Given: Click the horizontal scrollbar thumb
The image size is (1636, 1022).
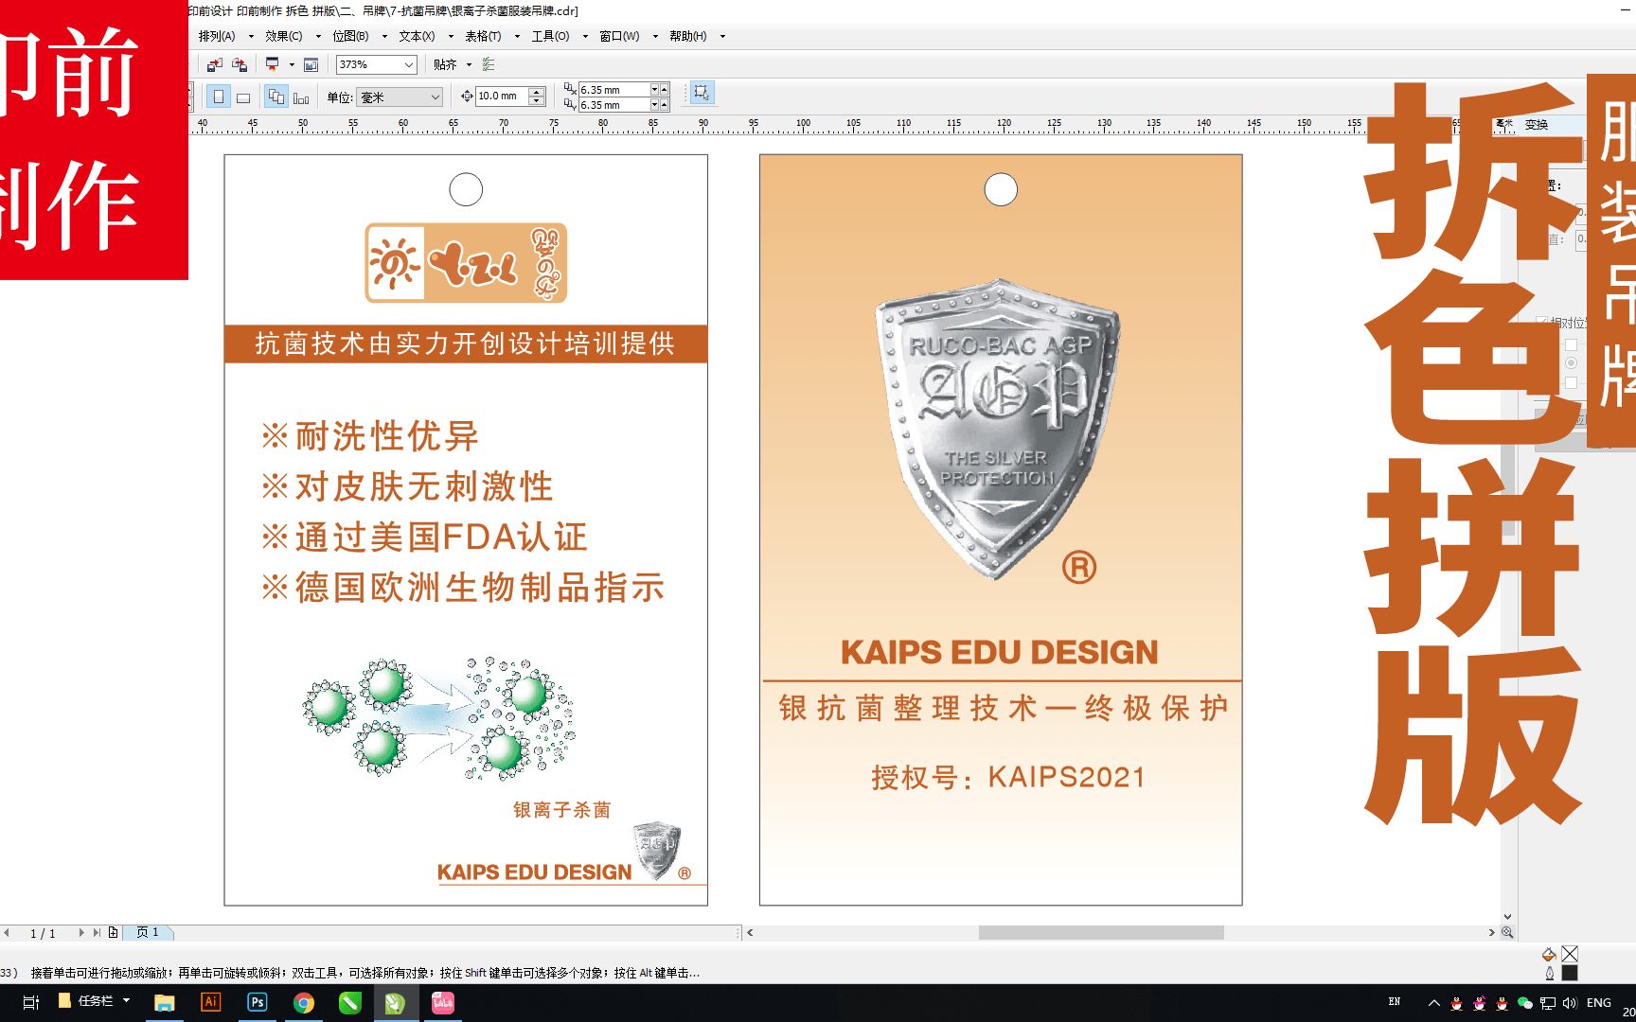Looking at the screenshot, I should click(1101, 932).
